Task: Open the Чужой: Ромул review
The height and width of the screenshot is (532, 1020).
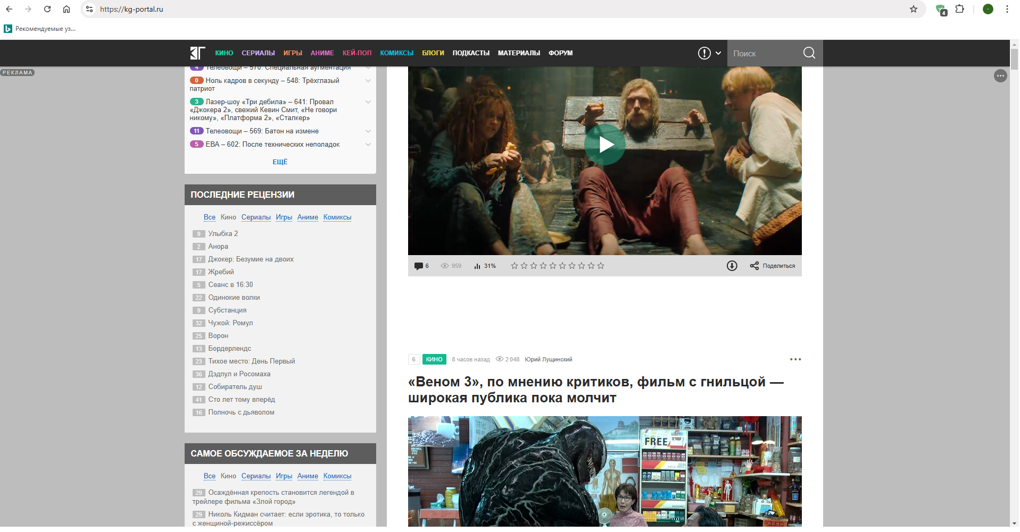Action: tap(230, 323)
